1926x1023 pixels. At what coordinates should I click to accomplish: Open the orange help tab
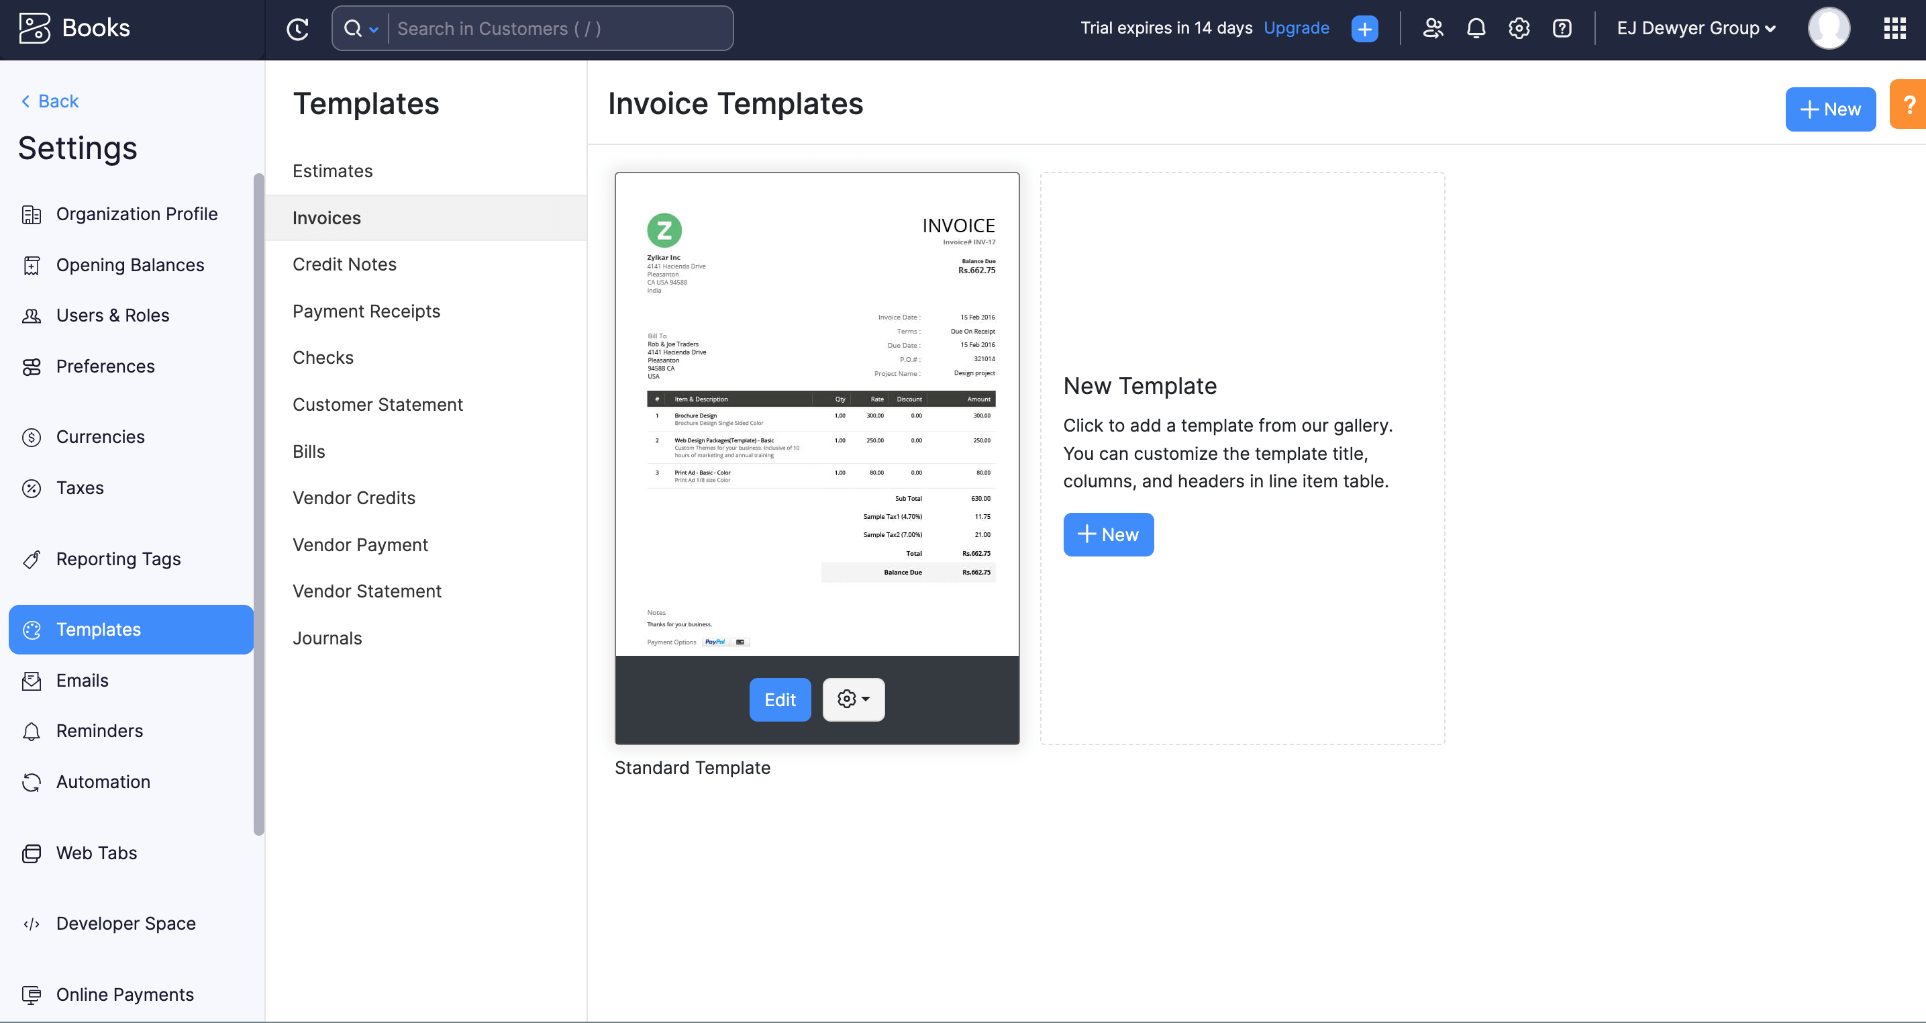(x=1908, y=105)
